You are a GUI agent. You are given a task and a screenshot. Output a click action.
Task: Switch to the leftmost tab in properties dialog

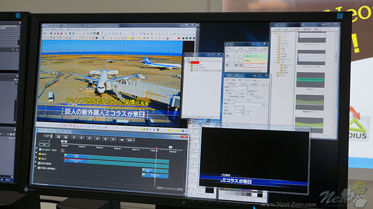coord(227,80)
